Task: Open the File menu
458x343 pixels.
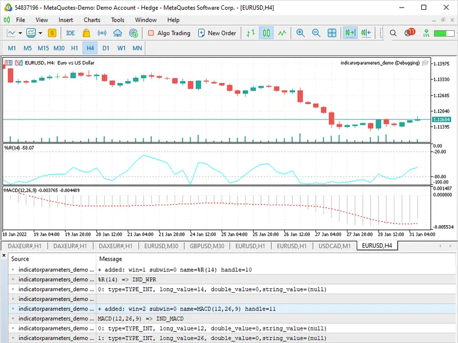Action: (21, 20)
